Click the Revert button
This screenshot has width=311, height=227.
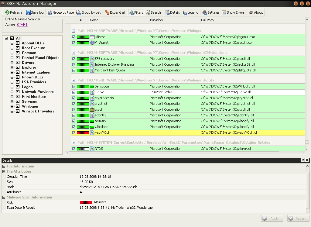click(x=298, y=218)
